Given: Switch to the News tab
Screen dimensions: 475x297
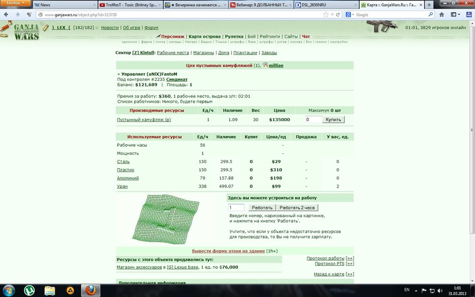Looking at the screenshot, I should (x=65, y=5).
